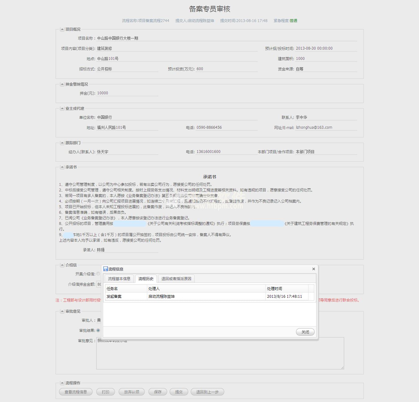Click the 关闭 button in the dialog

[305, 332]
